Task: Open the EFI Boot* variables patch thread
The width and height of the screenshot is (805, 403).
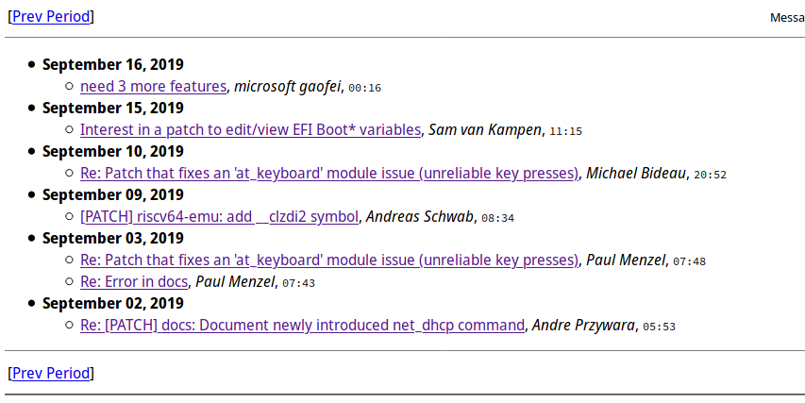Action: pos(250,130)
